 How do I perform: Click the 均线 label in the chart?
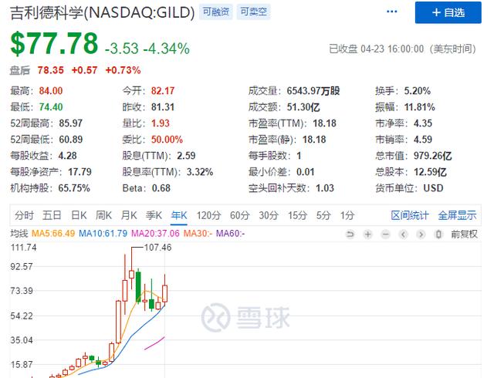19,234
